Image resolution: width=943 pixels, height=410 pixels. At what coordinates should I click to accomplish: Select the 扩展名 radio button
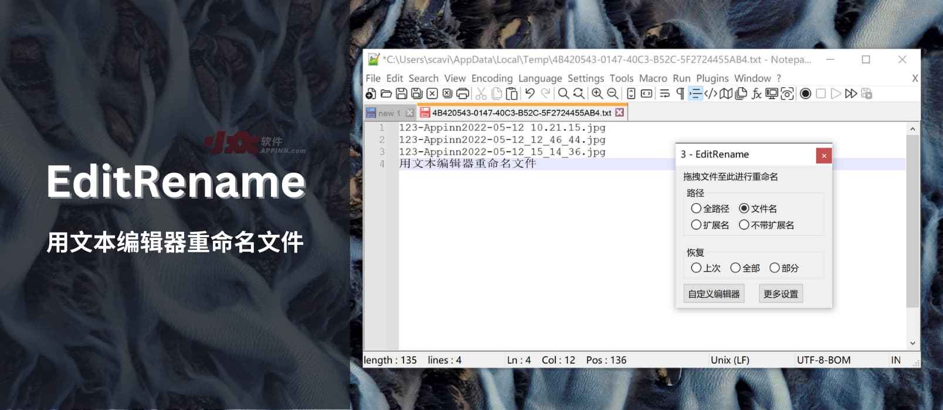pyautogui.click(x=696, y=225)
